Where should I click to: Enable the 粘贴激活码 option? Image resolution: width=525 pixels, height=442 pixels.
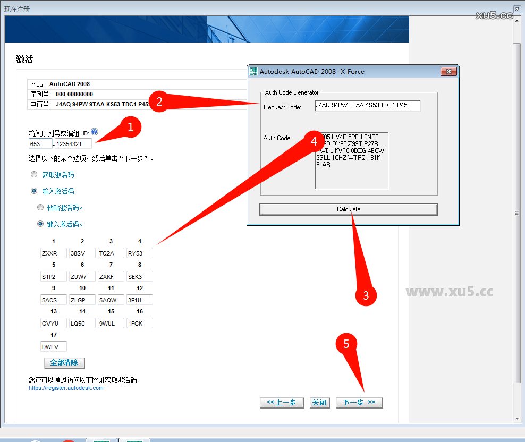click(40, 207)
